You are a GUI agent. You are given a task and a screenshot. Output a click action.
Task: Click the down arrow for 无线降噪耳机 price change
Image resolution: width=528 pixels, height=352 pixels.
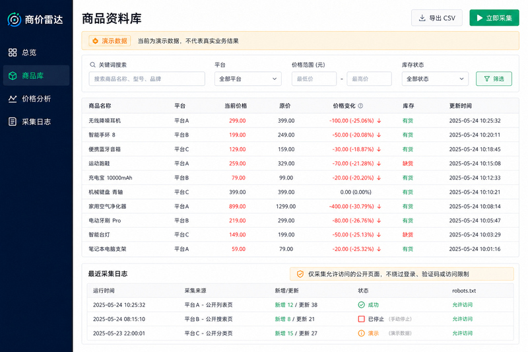click(x=379, y=121)
